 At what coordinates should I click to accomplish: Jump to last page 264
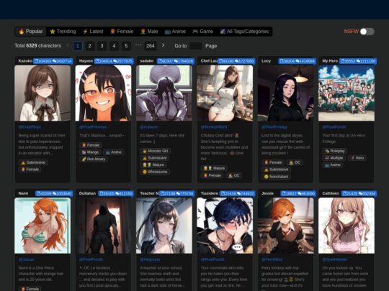(151, 46)
